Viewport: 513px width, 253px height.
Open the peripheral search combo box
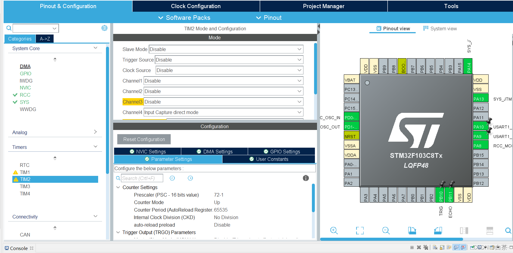coord(36,28)
